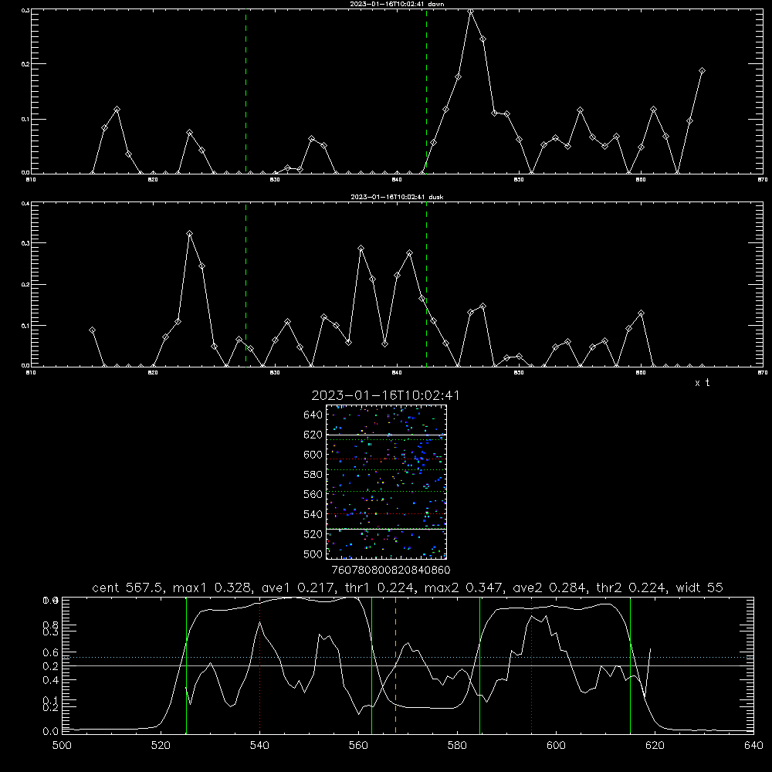Viewport: 772px width, 772px height.
Task: Click the '560' y-axis label of scatter image
Action: coord(313,494)
